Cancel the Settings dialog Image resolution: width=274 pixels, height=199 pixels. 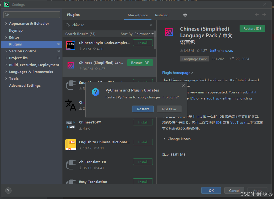[x=234, y=190]
